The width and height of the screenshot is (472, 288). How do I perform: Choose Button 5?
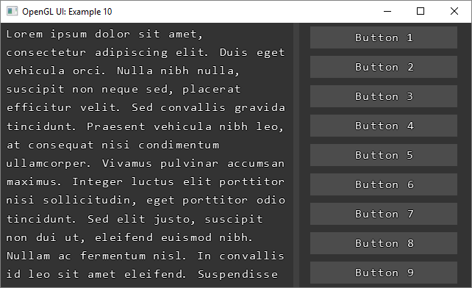384,155
